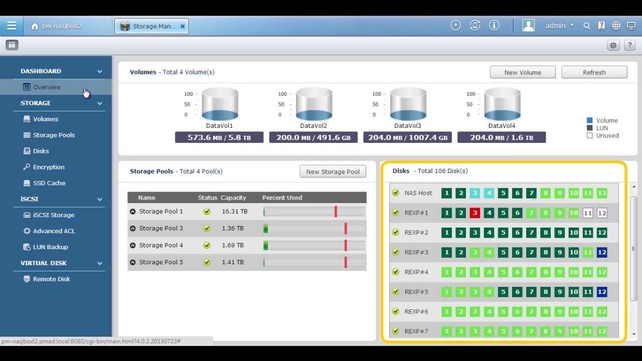The height and width of the screenshot is (361, 642).
Task: Expand Storage Pool 3 row
Action: coord(133,229)
